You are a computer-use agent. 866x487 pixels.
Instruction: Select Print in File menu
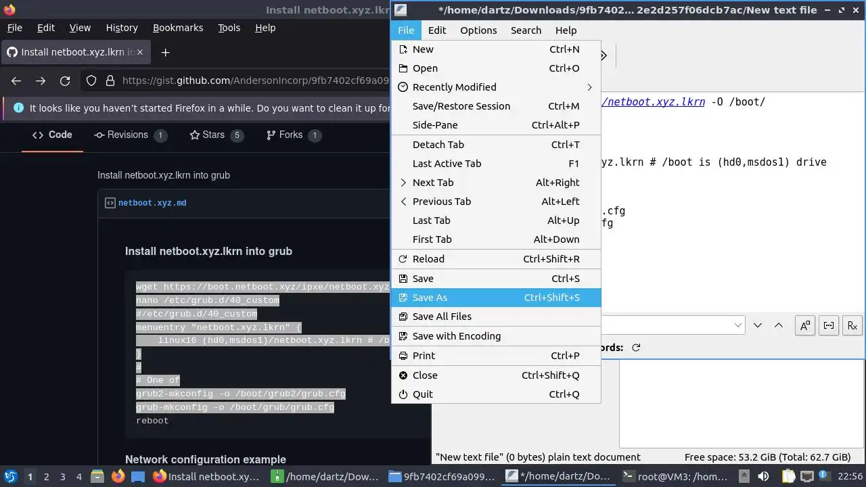click(496, 356)
